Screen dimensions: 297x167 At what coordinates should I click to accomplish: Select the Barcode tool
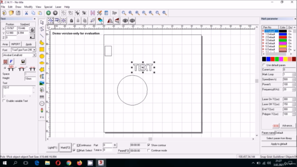42,97
